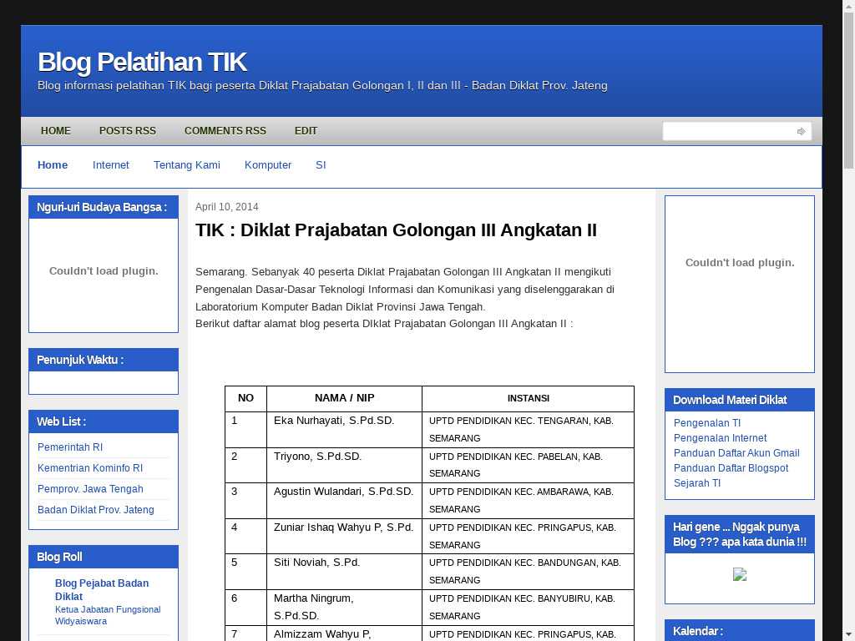855x641 pixels.
Task: Click scrollbar down arrow button
Action: click(848, 633)
